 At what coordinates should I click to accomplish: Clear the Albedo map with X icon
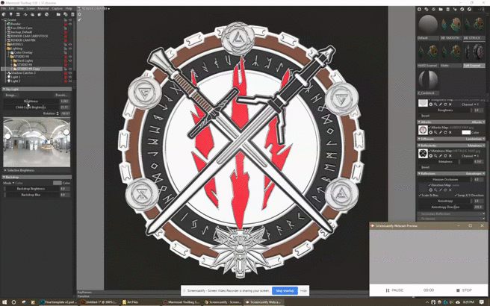tap(450, 132)
